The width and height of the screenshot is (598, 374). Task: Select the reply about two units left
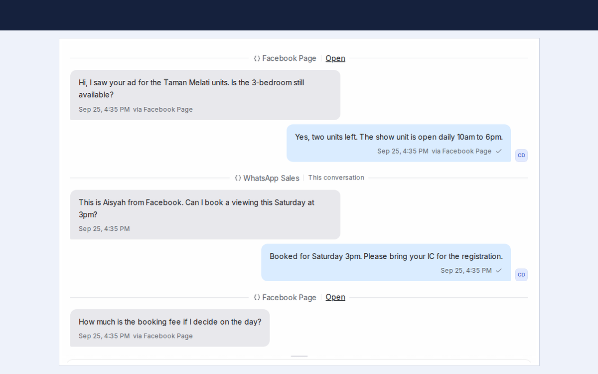(399, 143)
